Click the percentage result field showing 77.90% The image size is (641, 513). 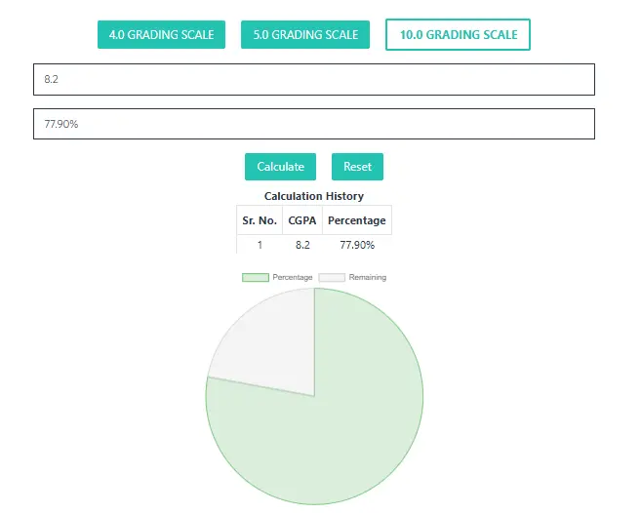[x=314, y=124]
